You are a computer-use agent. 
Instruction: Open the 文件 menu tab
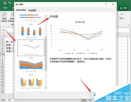click(5, 8)
